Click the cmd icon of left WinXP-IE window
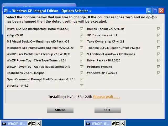Screen dimensions: 168x126 pos(4,124)
